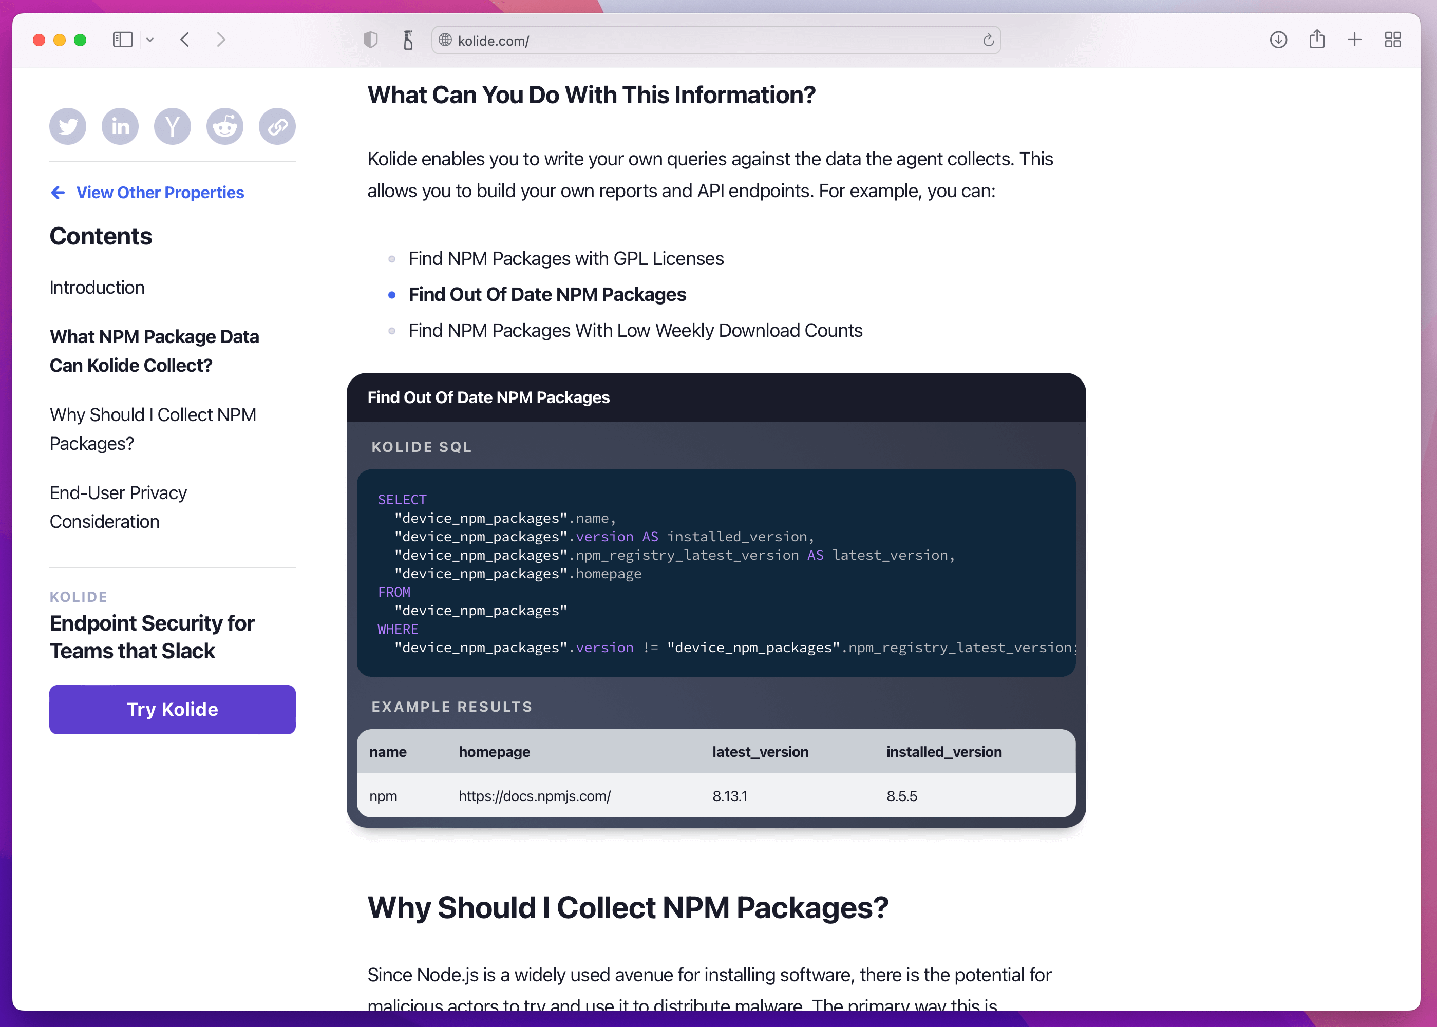Jump to Introduction in Contents

(97, 288)
